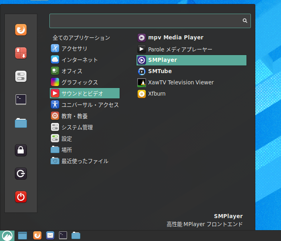Screen dimensions: 281x241
Task: Click the scissors icon beside アクセサリ
Action: click(55, 49)
